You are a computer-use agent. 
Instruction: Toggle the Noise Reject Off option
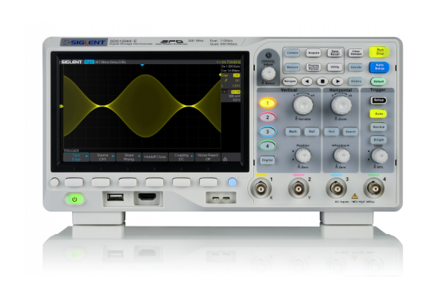tap(208, 157)
